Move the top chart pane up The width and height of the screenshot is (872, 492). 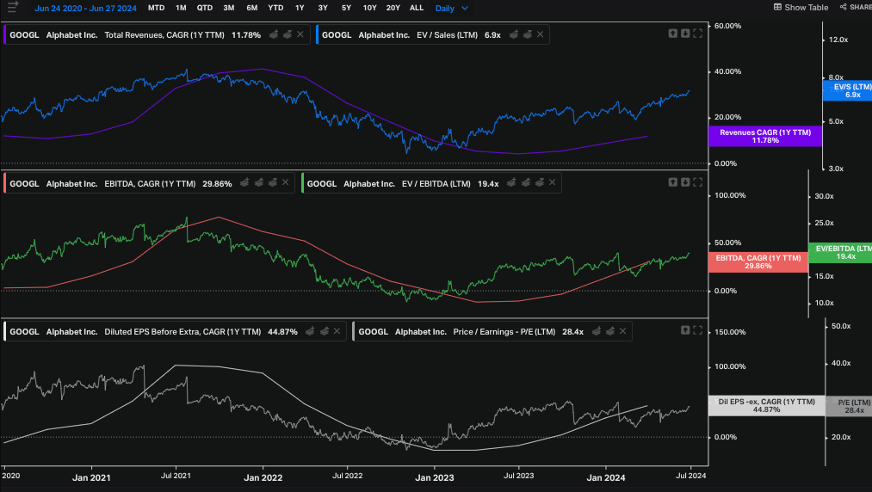pyautogui.click(x=673, y=34)
